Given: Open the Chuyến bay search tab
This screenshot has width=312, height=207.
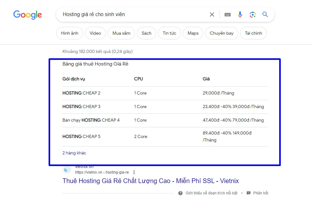Looking at the screenshot, I should [x=221, y=33].
